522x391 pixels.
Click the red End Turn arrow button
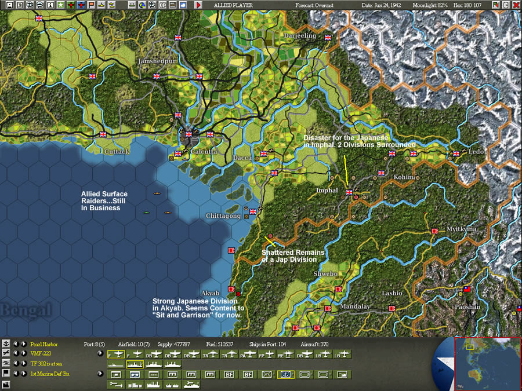click(x=198, y=5)
